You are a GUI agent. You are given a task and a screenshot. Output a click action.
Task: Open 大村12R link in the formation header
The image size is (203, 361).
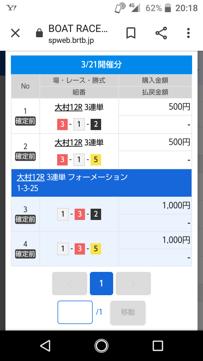coord(30,177)
